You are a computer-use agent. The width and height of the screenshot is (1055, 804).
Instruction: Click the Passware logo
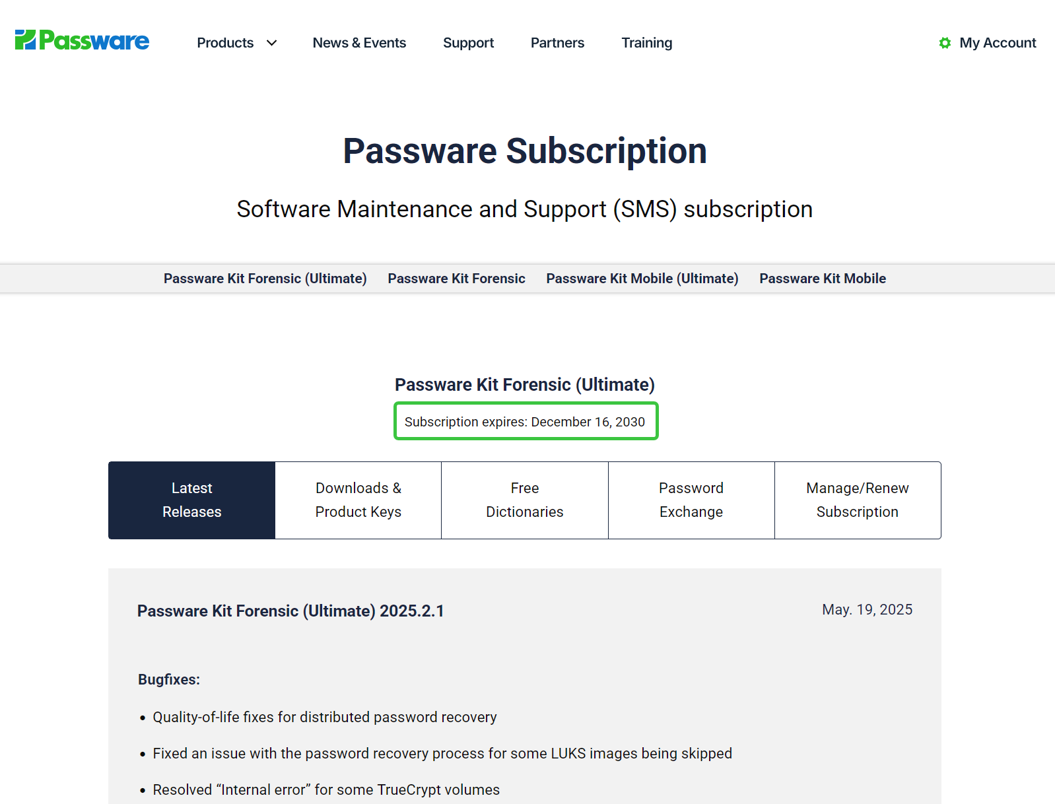[82, 40]
